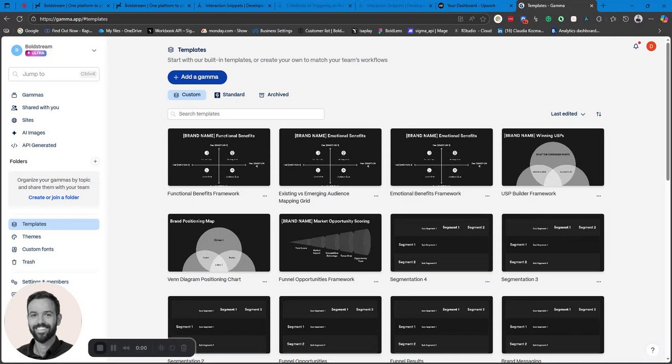Open the notifications bell
The width and height of the screenshot is (672, 364).
(636, 47)
